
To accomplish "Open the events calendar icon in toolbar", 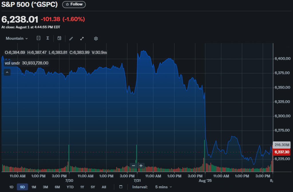I will (x=59, y=38).
